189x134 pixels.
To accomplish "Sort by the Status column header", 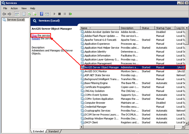I will click(148, 28).
